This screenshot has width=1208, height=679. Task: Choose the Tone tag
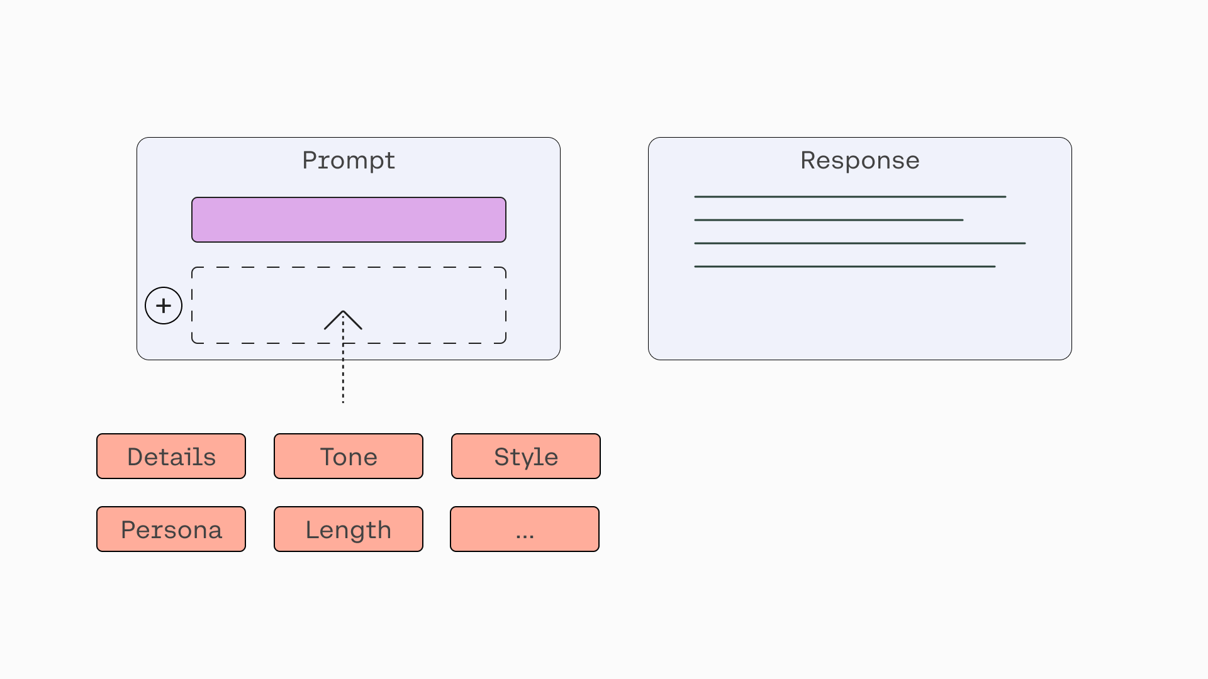tap(349, 456)
